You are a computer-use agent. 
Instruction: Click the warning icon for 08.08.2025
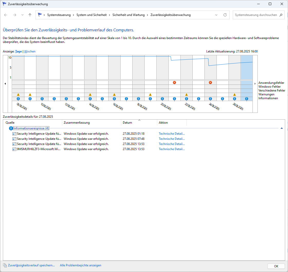(x=18, y=95)
